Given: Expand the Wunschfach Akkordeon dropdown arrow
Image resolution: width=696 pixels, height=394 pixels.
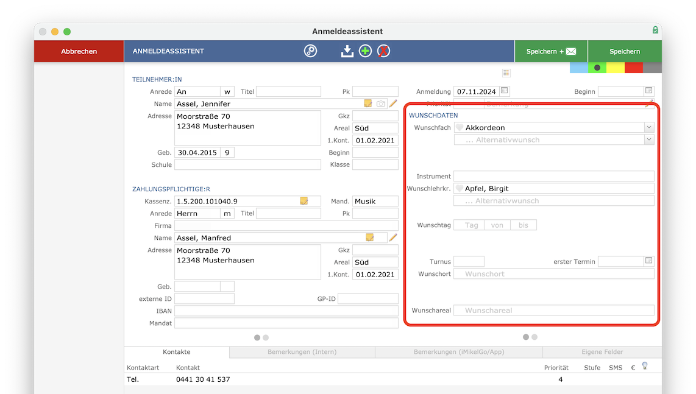Looking at the screenshot, I should click(649, 127).
